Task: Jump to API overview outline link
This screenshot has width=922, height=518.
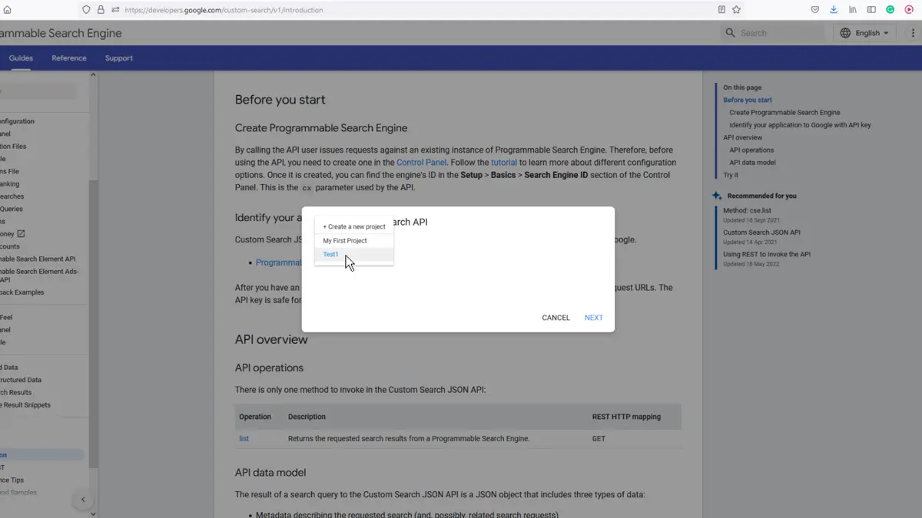Action: pyautogui.click(x=742, y=137)
